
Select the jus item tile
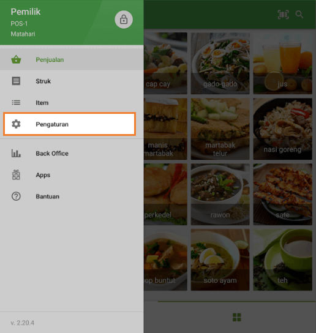(283, 63)
